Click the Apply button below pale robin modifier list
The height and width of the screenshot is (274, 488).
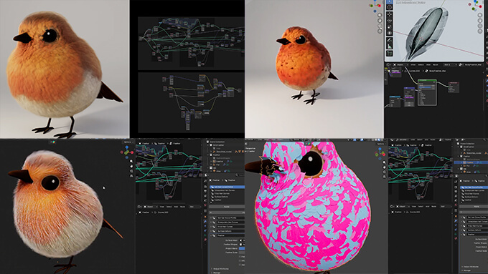click(x=227, y=207)
